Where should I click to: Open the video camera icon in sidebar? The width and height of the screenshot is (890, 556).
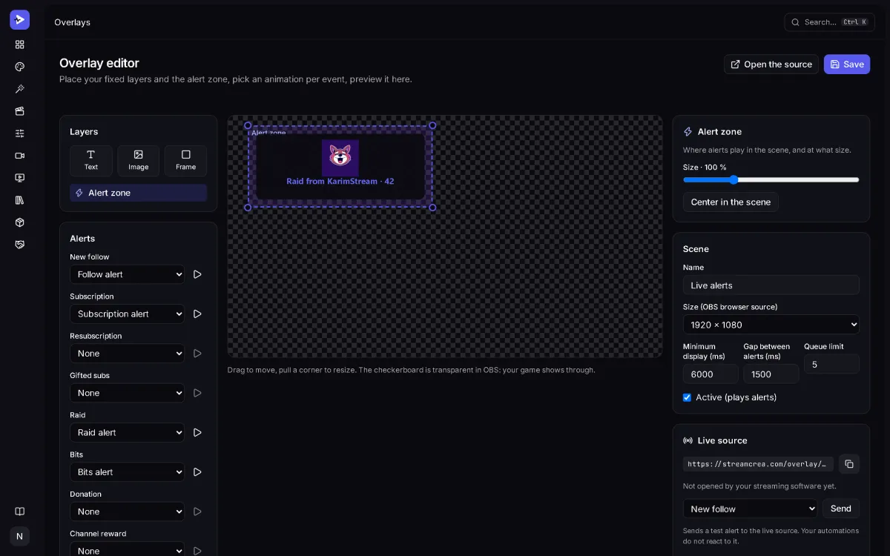20,156
